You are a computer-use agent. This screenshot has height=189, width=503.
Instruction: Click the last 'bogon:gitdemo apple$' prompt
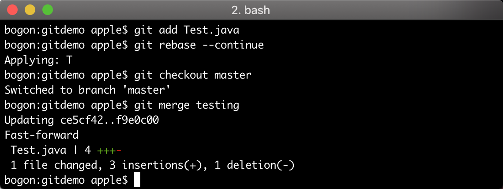66,180
